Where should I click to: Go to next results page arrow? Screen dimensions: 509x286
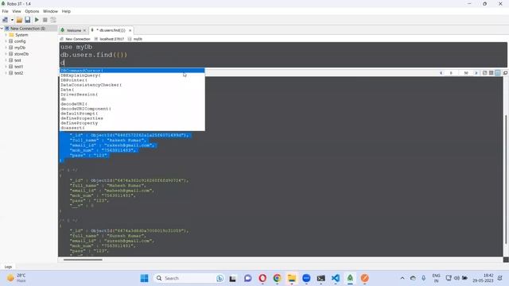(x=476, y=73)
